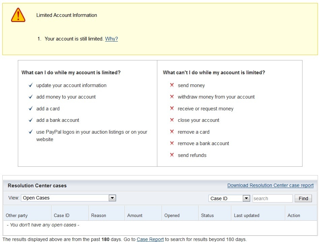Sort by the Last updated column
The height and width of the screenshot is (242, 320).
(247, 215)
